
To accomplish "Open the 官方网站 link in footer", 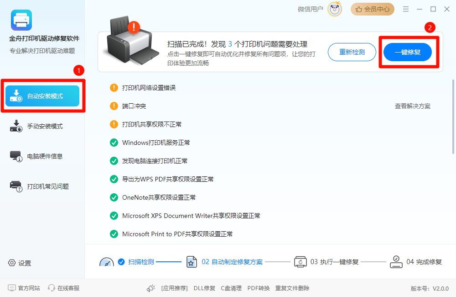I will coord(24,288).
